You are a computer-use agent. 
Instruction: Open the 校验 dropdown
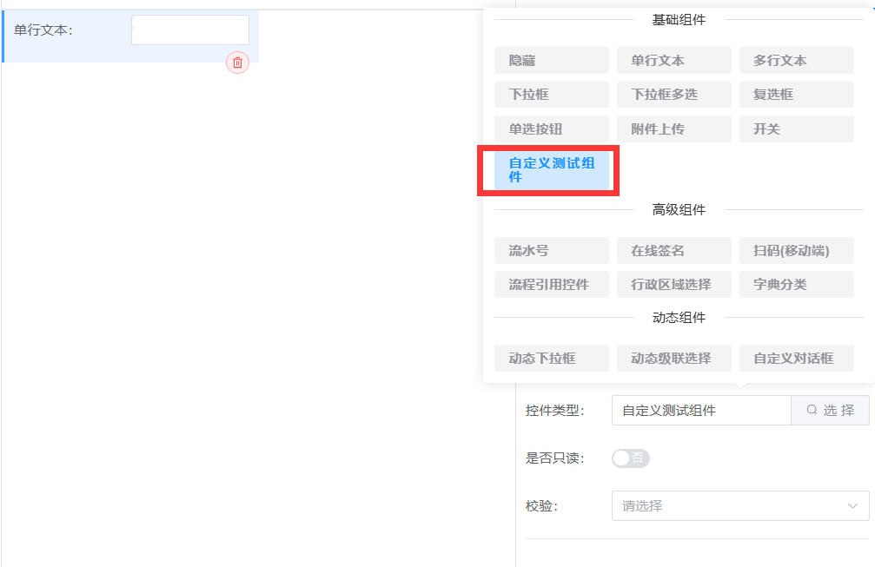click(740, 505)
